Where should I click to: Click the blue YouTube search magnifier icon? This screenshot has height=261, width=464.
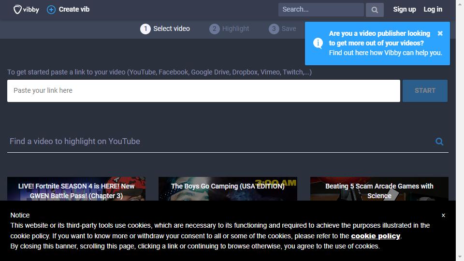coord(439,142)
